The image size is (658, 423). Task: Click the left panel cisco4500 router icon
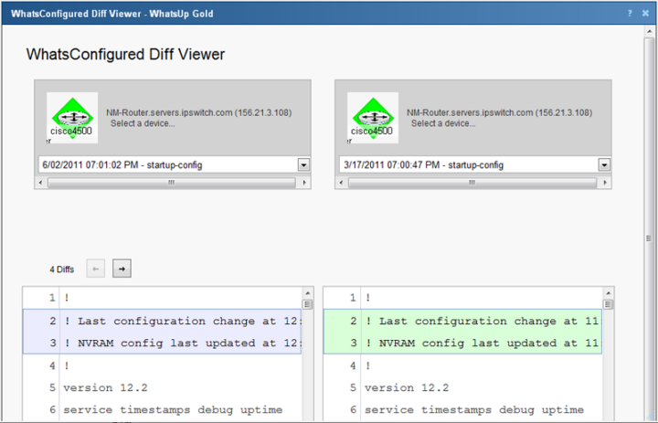click(72, 118)
